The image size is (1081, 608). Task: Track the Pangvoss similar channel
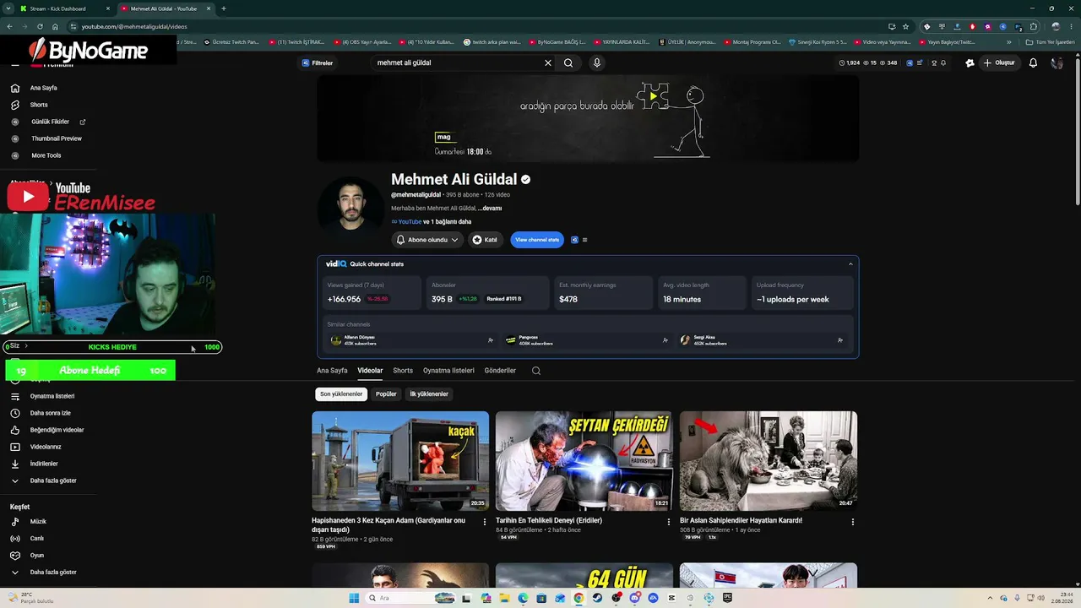[x=665, y=340]
